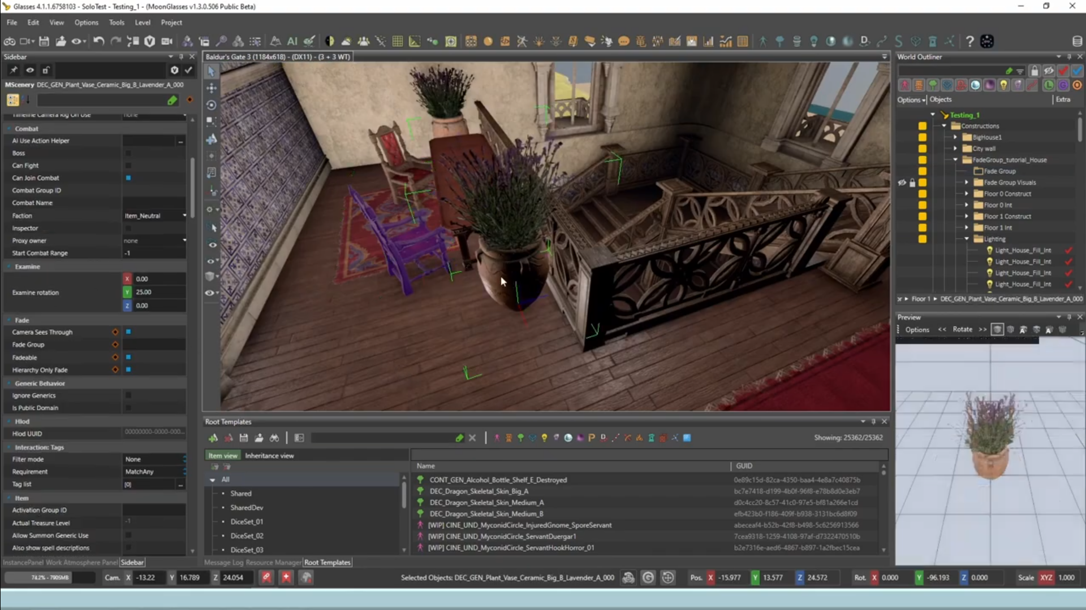Image resolution: width=1086 pixels, height=610 pixels.
Task: Open the paint/brush tool near the AI icon
Action: (309, 41)
